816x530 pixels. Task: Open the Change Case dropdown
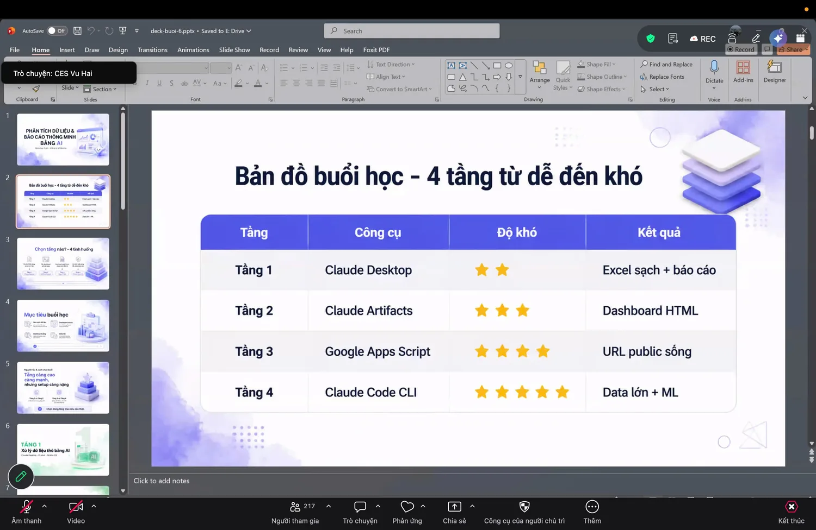(x=219, y=83)
